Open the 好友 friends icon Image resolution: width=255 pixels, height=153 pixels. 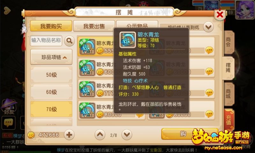pyautogui.click(x=9, y=107)
